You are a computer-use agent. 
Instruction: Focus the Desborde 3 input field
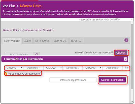click(x=112, y=68)
